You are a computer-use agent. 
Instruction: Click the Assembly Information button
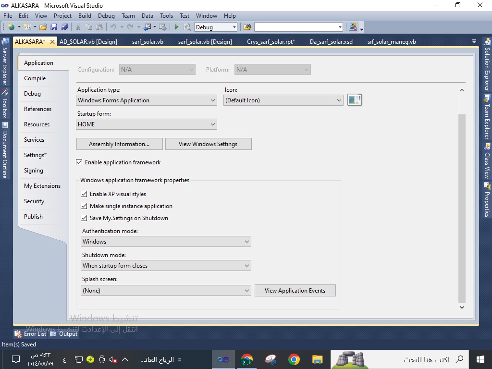(x=119, y=144)
